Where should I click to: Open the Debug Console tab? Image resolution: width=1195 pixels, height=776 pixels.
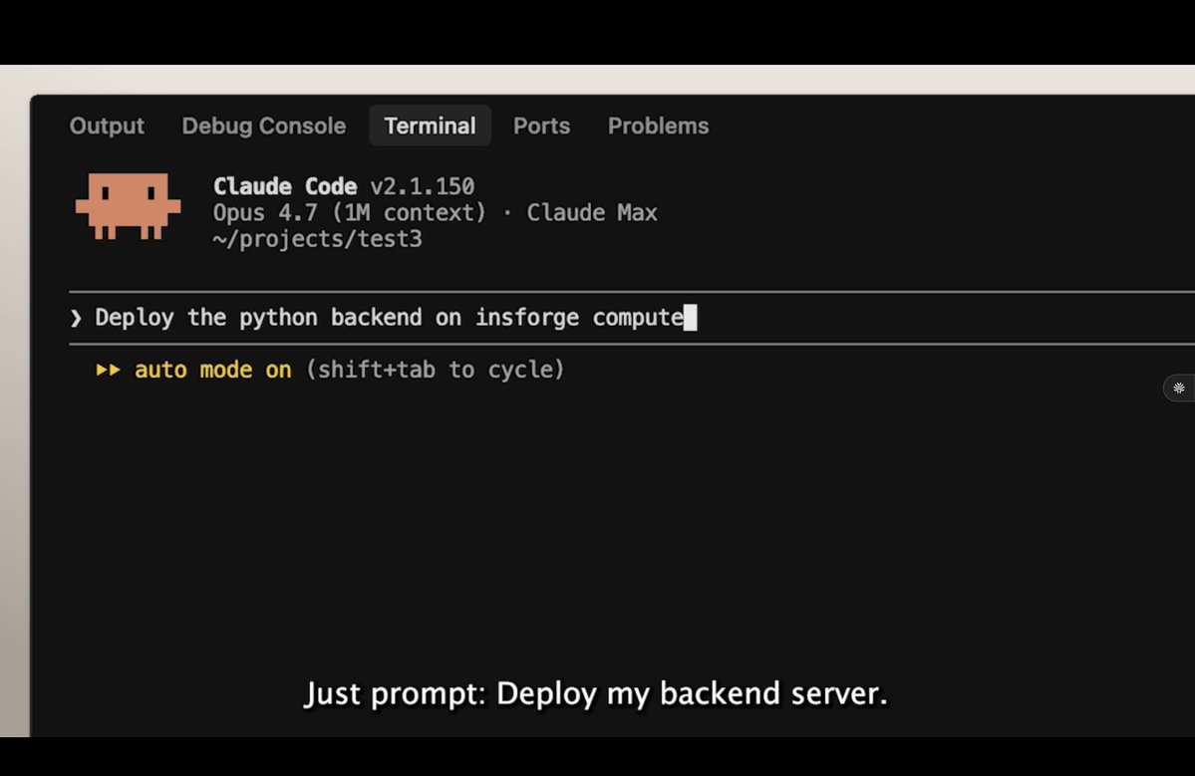[264, 126]
